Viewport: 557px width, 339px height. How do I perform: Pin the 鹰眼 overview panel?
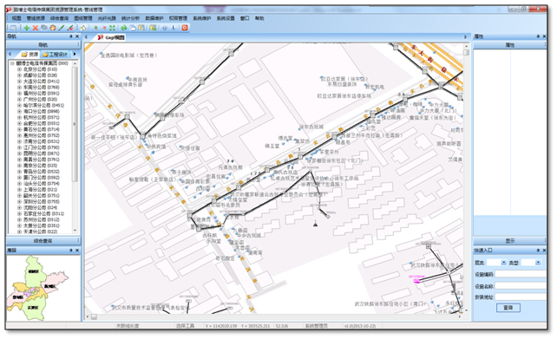coord(70,251)
